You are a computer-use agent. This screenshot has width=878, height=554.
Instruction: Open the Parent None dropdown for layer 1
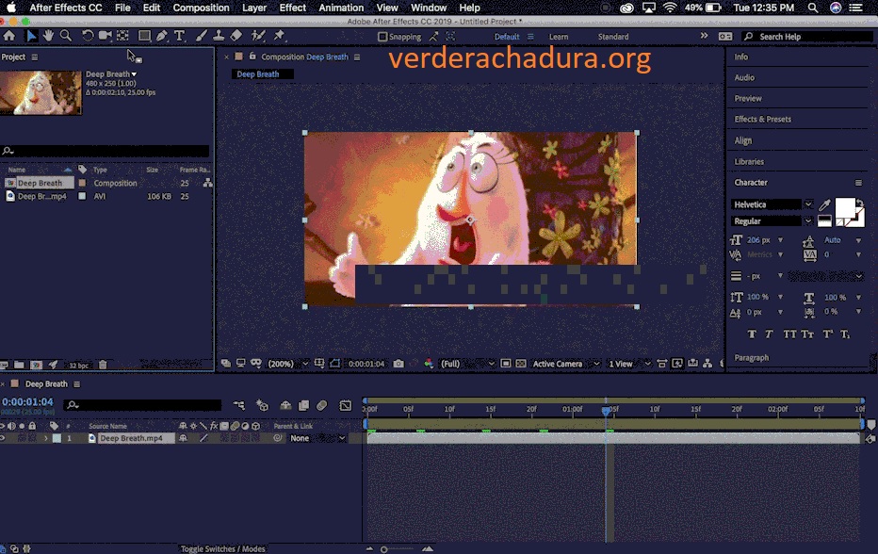(x=317, y=438)
